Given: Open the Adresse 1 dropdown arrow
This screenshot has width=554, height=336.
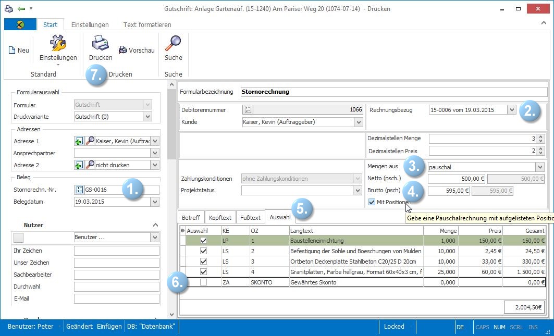Looking at the screenshot, I should [155, 141].
